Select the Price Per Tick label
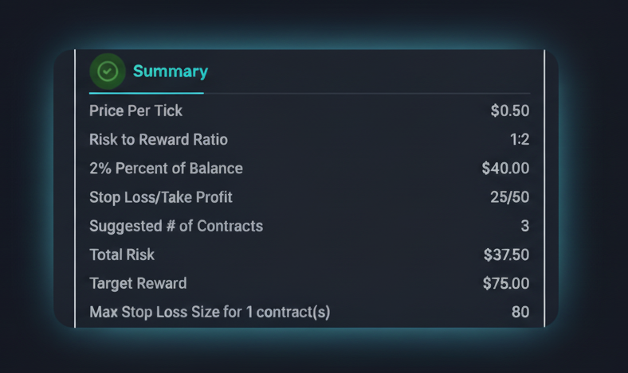Viewport: 628px width, 373px height. pyautogui.click(x=135, y=111)
